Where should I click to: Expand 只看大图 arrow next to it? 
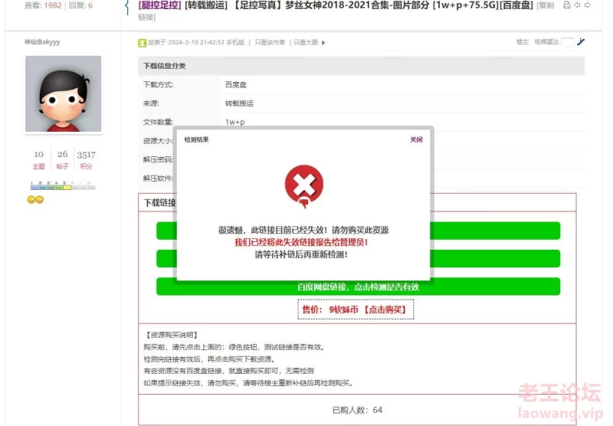click(x=323, y=43)
